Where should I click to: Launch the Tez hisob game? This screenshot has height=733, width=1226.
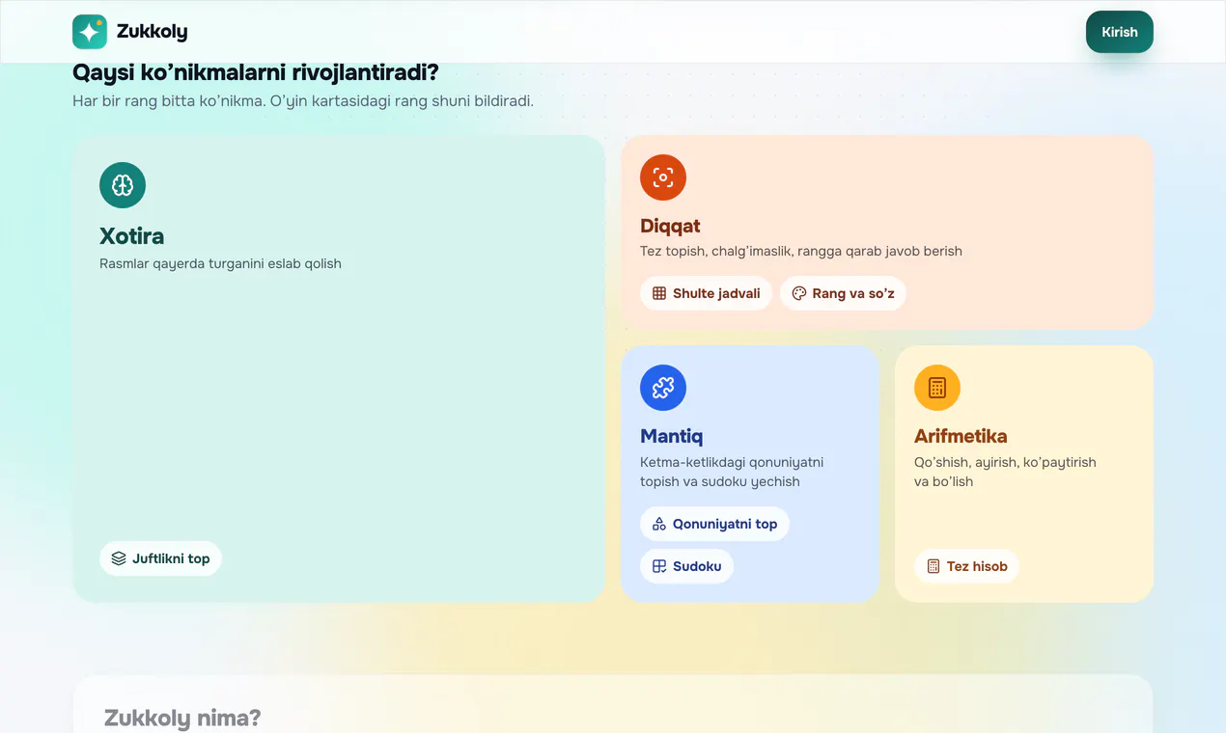[x=966, y=566]
